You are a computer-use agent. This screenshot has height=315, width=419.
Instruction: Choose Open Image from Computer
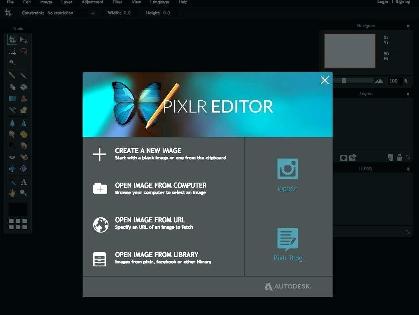click(150, 189)
